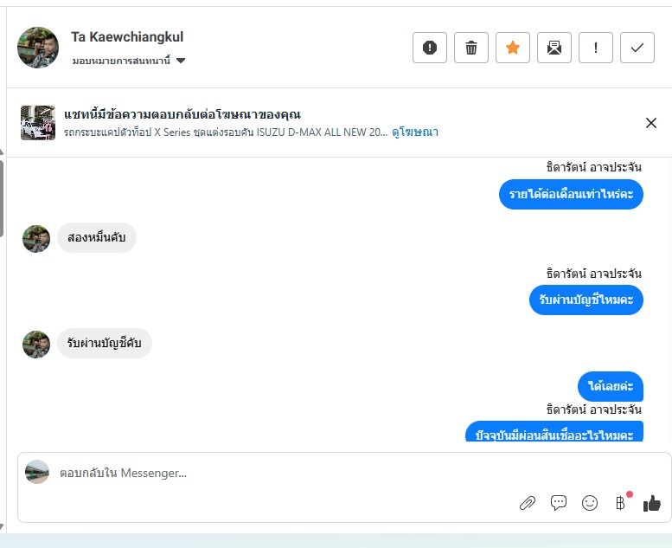Open Ta Kaewchiangkul's profile picture in header
The height and width of the screenshot is (548, 672).
(38, 48)
